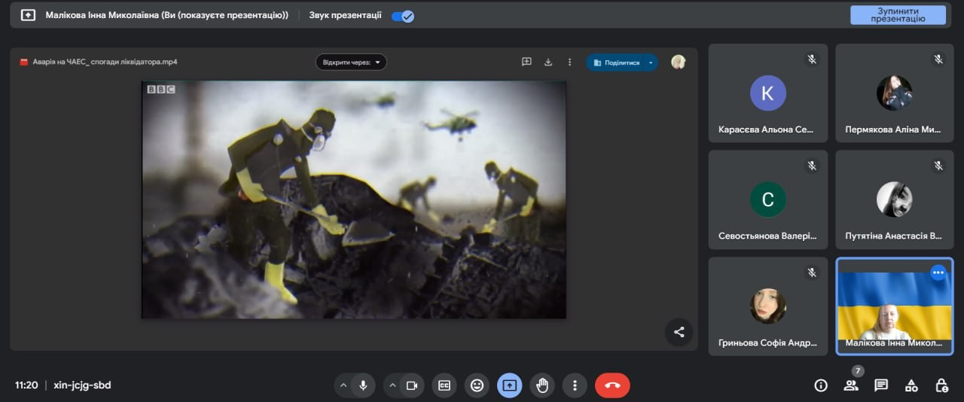
Task: Click the meeting code xin-jcjg-sbd
Action: pyautogui.click(x=82, y=385)
